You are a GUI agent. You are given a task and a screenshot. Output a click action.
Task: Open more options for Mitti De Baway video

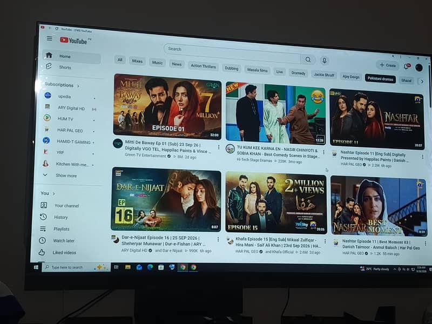(219, 147)
